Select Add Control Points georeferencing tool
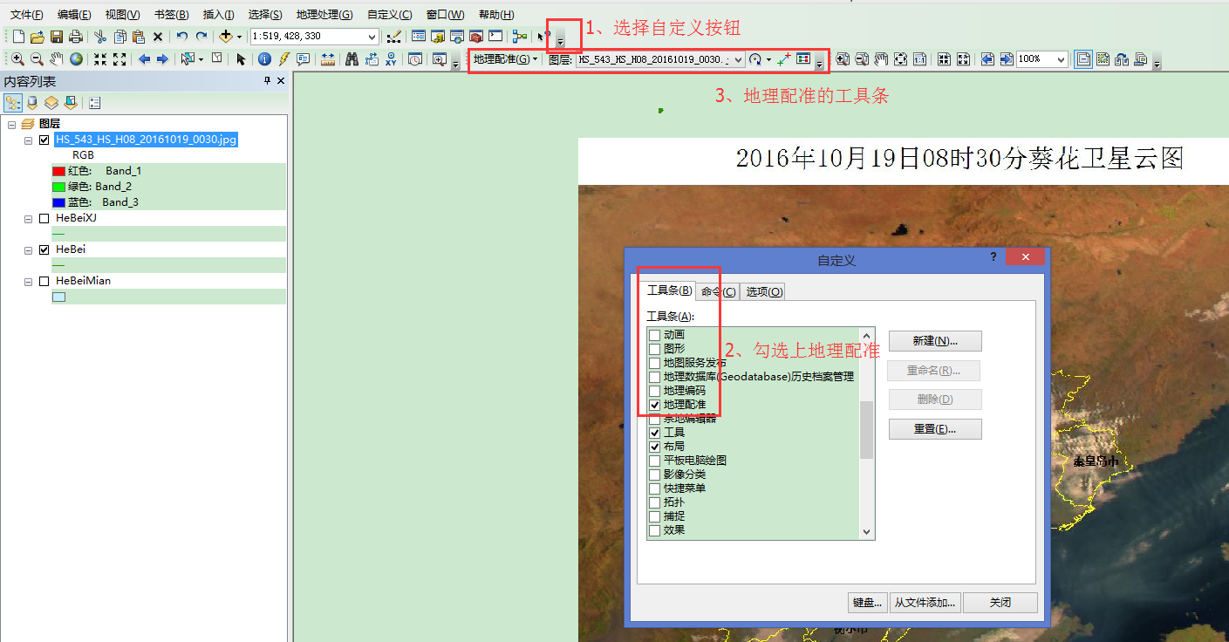The width and height of the screenshot is (1229, 642). click(783, 59)
